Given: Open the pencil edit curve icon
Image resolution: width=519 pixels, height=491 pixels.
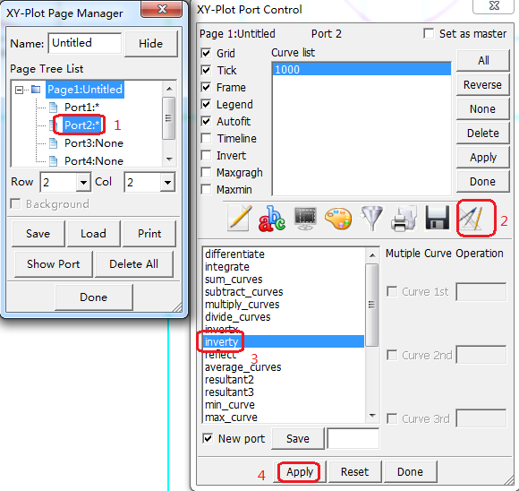Looking at the screenshot, I should point(239,218).
